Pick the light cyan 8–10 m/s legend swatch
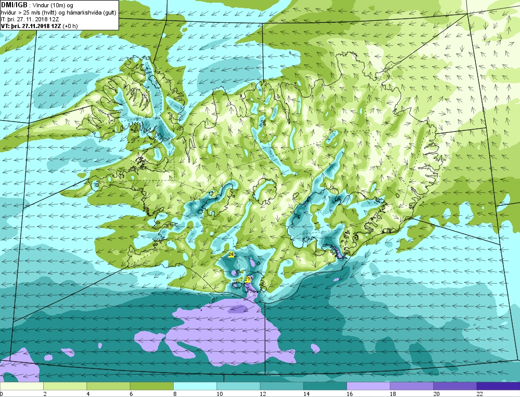 [x=195, y=386]
